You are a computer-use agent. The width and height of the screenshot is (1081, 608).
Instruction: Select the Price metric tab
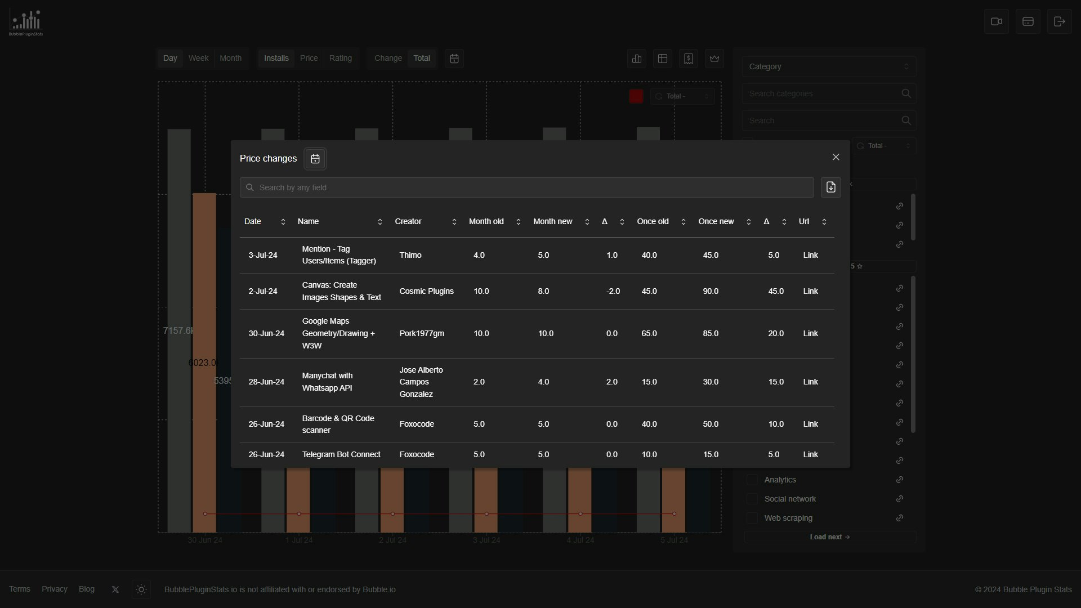[309, 59]
